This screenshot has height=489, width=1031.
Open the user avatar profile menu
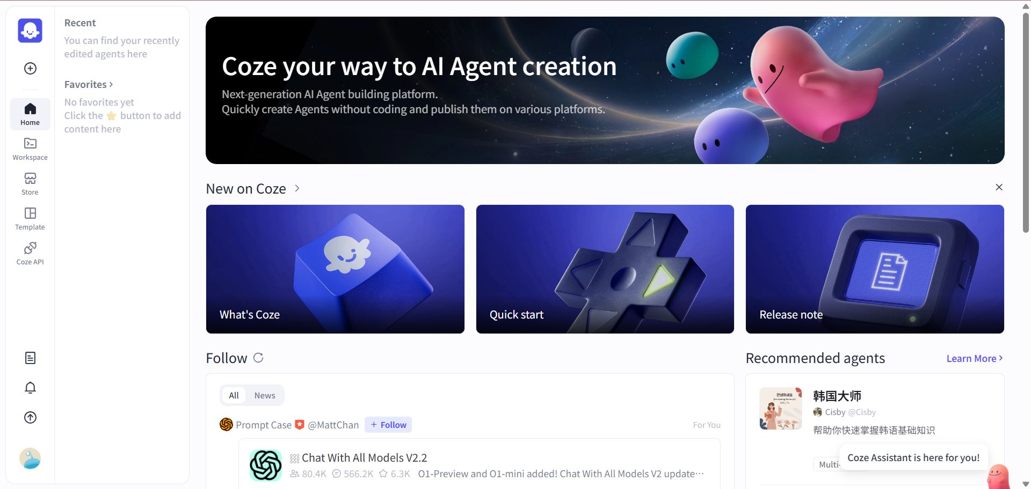click(30, 458)
